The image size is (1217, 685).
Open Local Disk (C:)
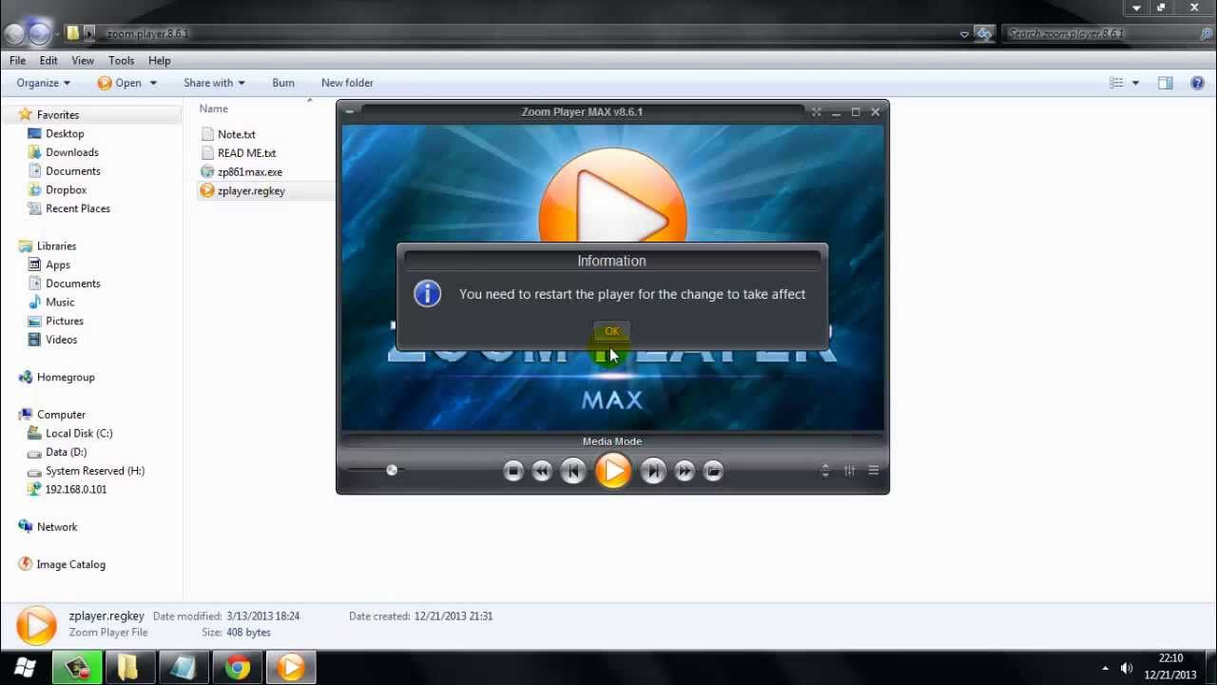(79, 433)
